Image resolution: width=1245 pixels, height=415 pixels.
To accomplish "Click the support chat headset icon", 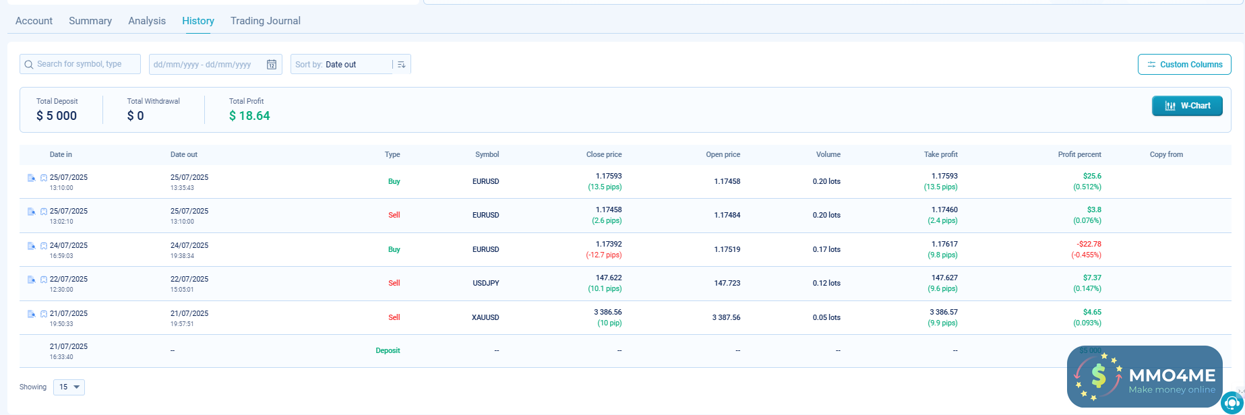I will tap(1232, 402).
